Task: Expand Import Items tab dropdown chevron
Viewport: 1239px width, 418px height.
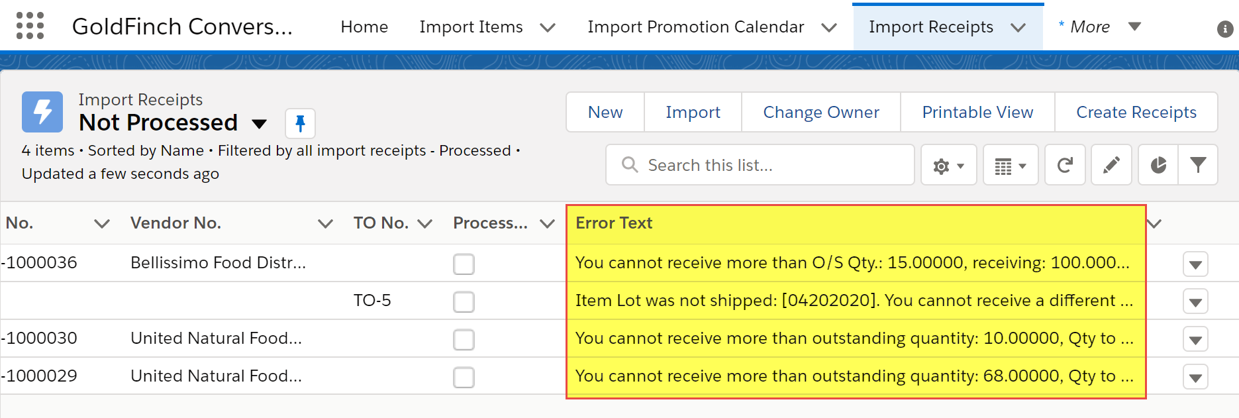Action: point(548,27)
